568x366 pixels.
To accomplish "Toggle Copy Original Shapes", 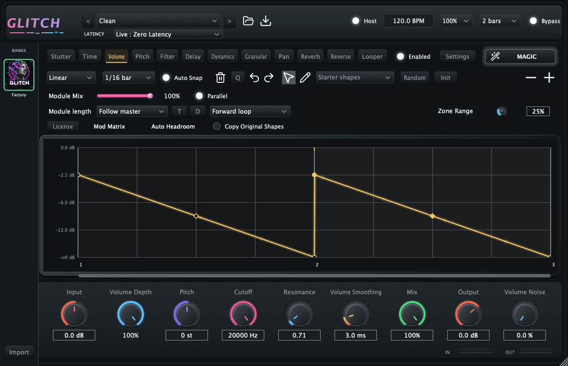I will tap(216, 126).
